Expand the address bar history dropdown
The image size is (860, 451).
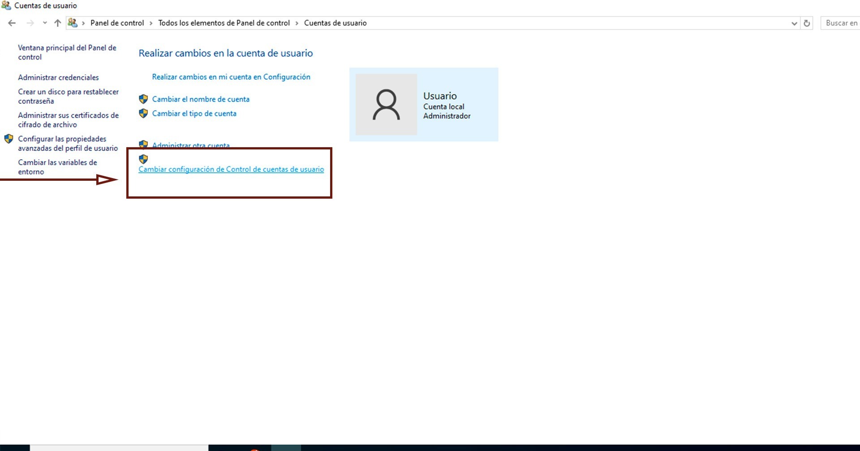794,23
